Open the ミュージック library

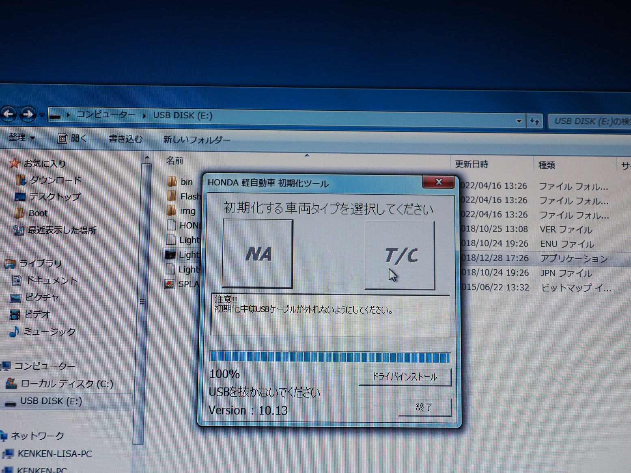[50, 332]
